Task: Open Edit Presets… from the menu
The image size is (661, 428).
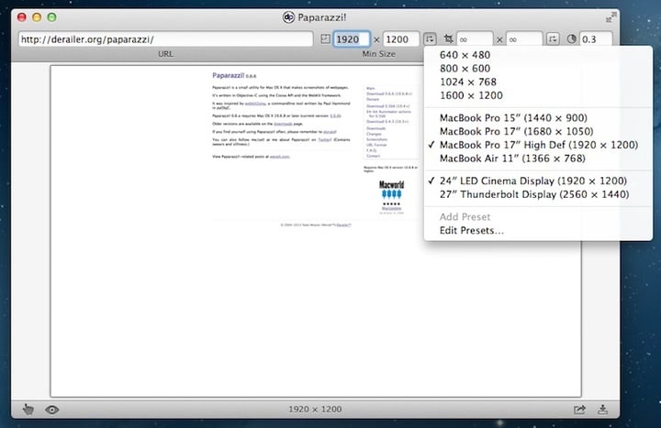Action: pyautogui.click(x=471, y=230)
